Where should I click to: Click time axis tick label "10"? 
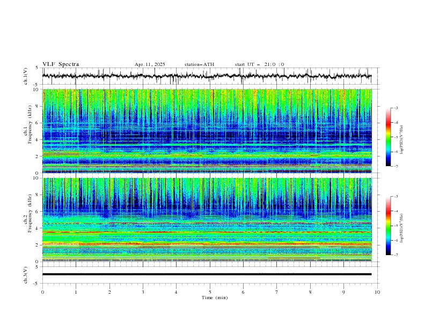coord(377,292)
